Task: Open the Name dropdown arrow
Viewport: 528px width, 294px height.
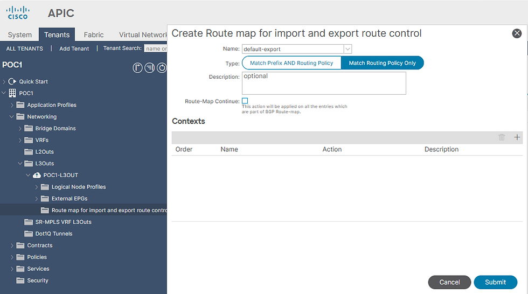Action: pos(348,49)
